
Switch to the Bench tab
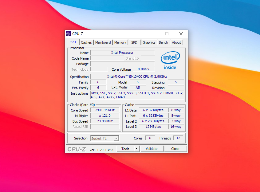pos(163,42)
